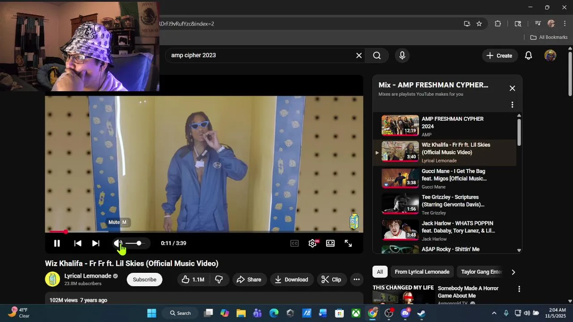
Task: Go to the previous video in the mix
Action: tap(77, 243)
